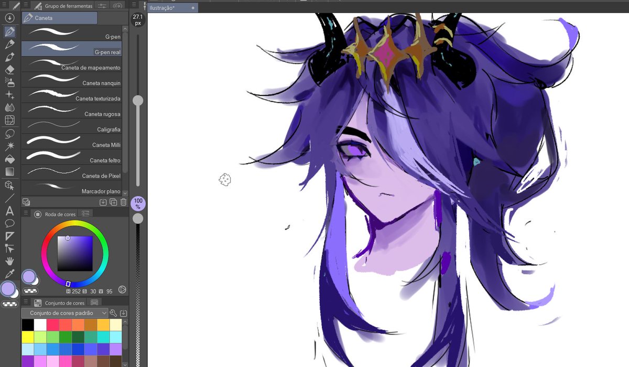This screenshot has height=367, width=629.
Task: Select the Balloon speech bubble tool
Action: click(9, 223)
